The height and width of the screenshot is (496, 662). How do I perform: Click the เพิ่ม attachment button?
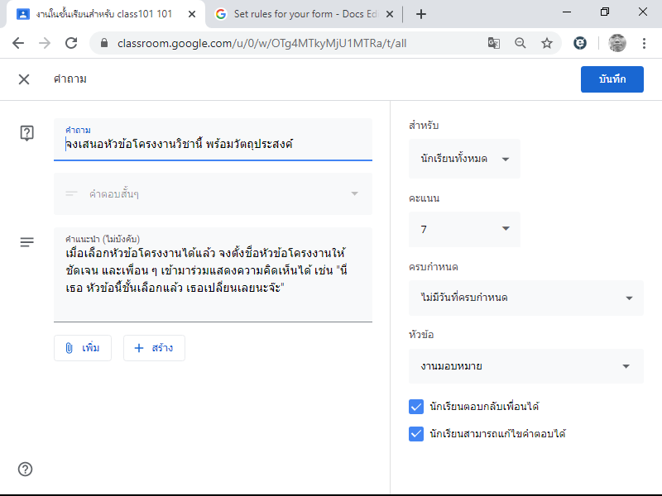click(x=83, y=348)
